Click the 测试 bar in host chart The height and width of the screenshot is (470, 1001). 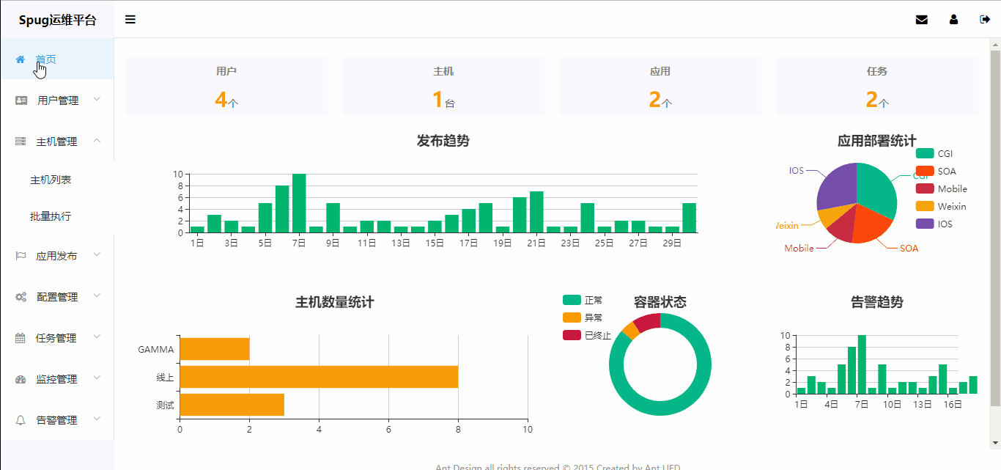click(232, 405)
